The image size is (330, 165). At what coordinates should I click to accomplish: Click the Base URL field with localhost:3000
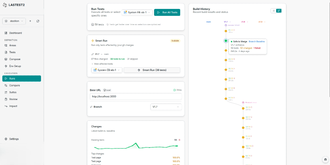pos(136,97)
